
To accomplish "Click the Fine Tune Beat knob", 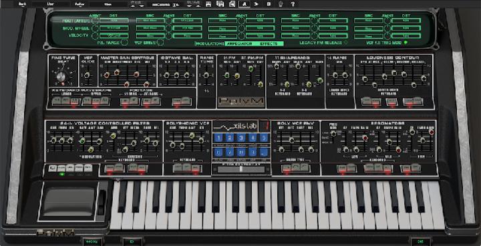I will [61, 77].
